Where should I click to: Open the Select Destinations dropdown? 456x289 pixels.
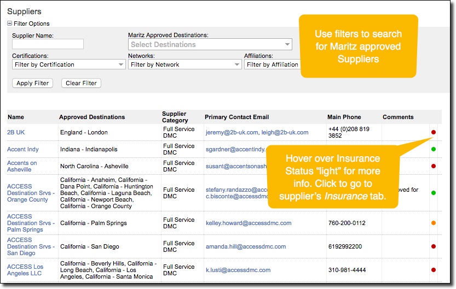pyautogui.click(x=210, y=44)
